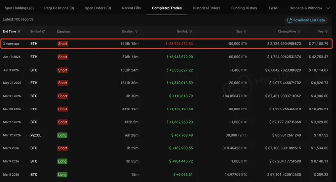Sort by Duration sort icon
The height and width of the screenshot is (182, 336).
click(x=136, y=32)
